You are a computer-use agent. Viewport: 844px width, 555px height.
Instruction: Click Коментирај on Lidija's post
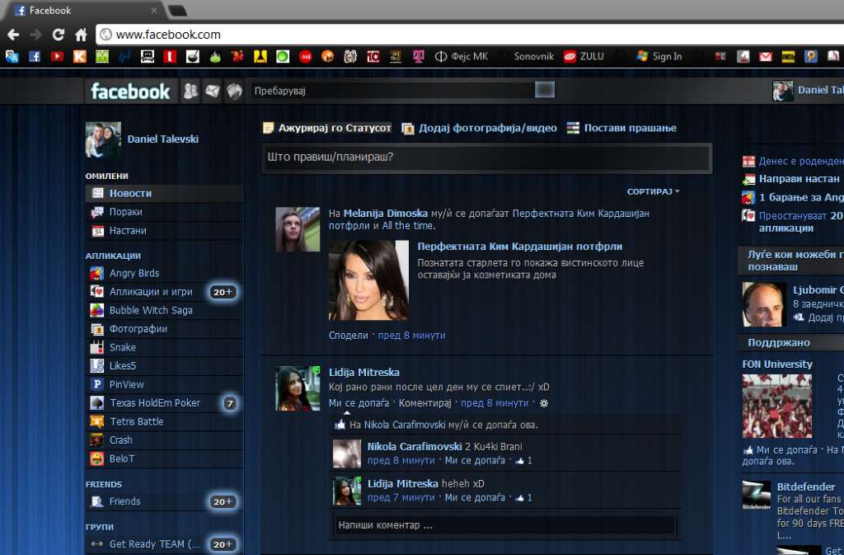pos(424,403)
